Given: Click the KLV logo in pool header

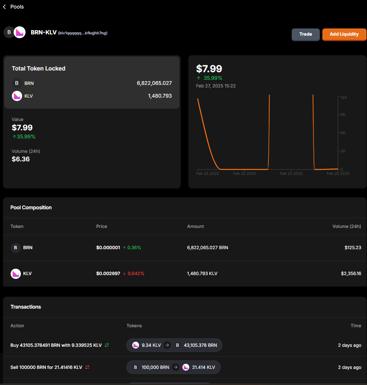Looking at the screenshot, I should (x=20, y=32).
